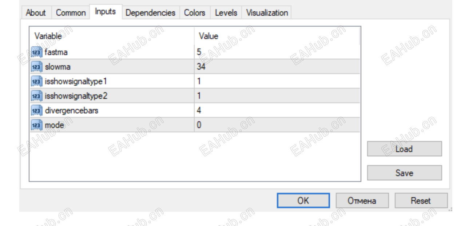Screen dimensions: 469x226
Task: Click the integer icon beside fastma
Action: [37, 52]
